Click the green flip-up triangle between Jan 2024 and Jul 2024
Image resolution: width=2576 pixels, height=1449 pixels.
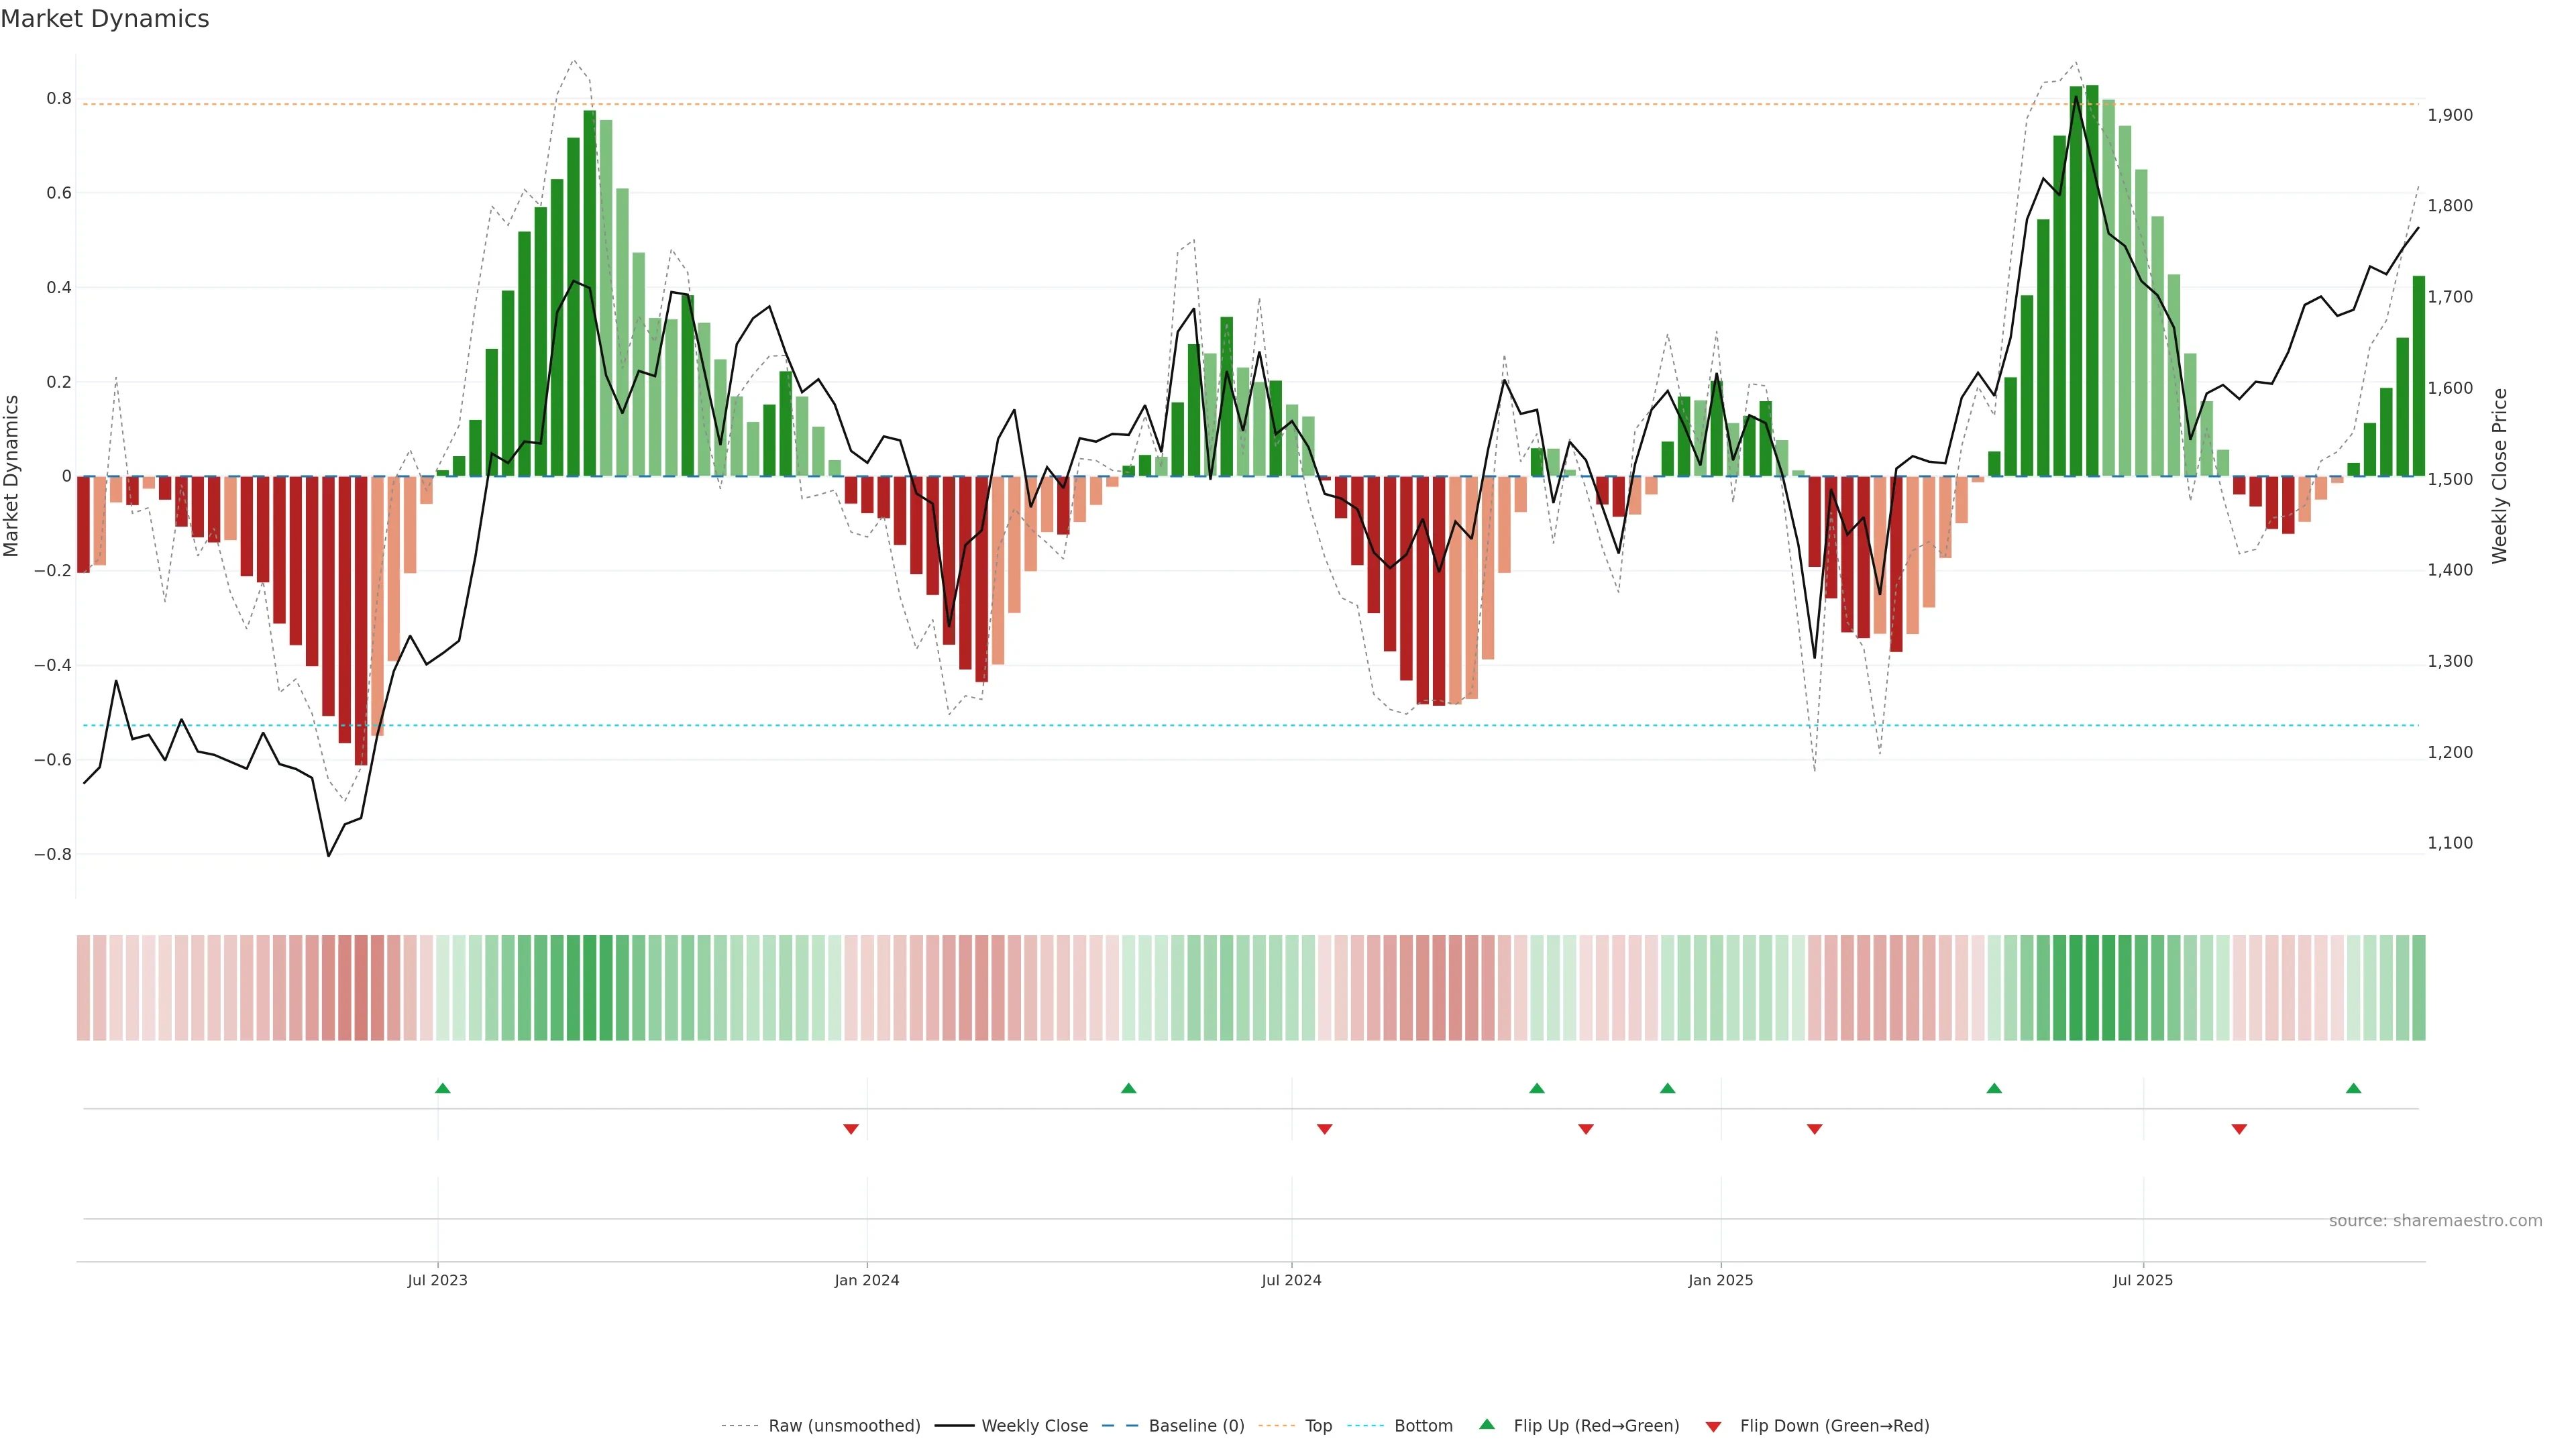tap(1129, 1088)
